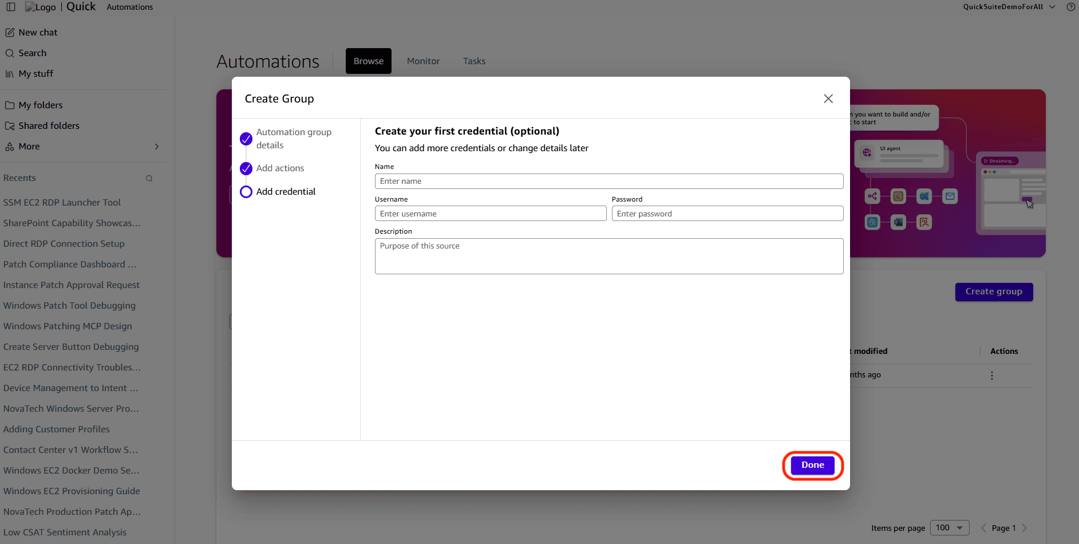This screenshot has height=544, width=1079.
Task: Click the Done button
Action: [813, 465]
